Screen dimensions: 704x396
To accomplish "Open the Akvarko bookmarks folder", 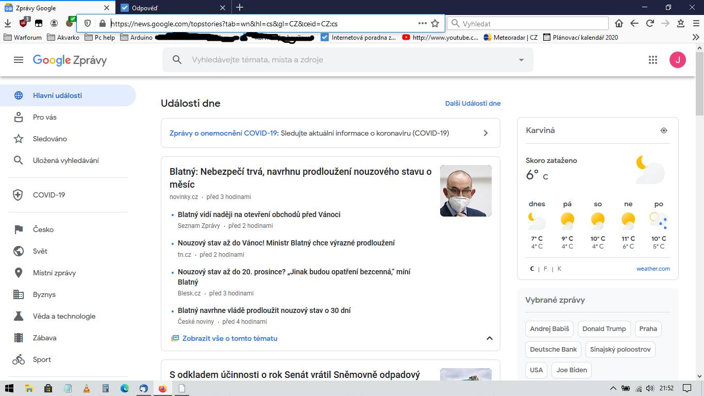I will (x=63, y=37).
